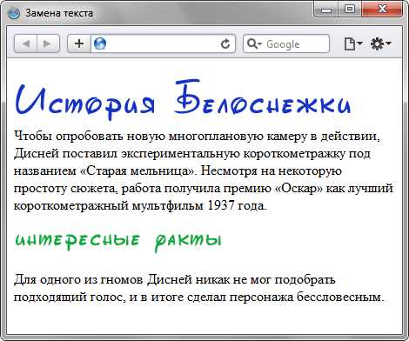This screenshot has width=409, height=341.
Task: Add a bookmark with the plus button
Action: (79, 43)
